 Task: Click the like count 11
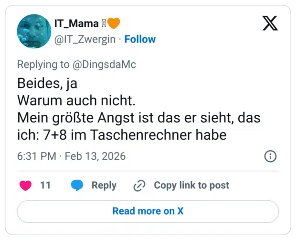coord(45,185)
